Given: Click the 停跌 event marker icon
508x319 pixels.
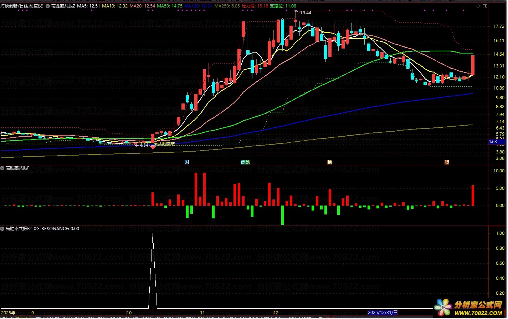Looking at the screenshot, I should click(x=245, y=162).
